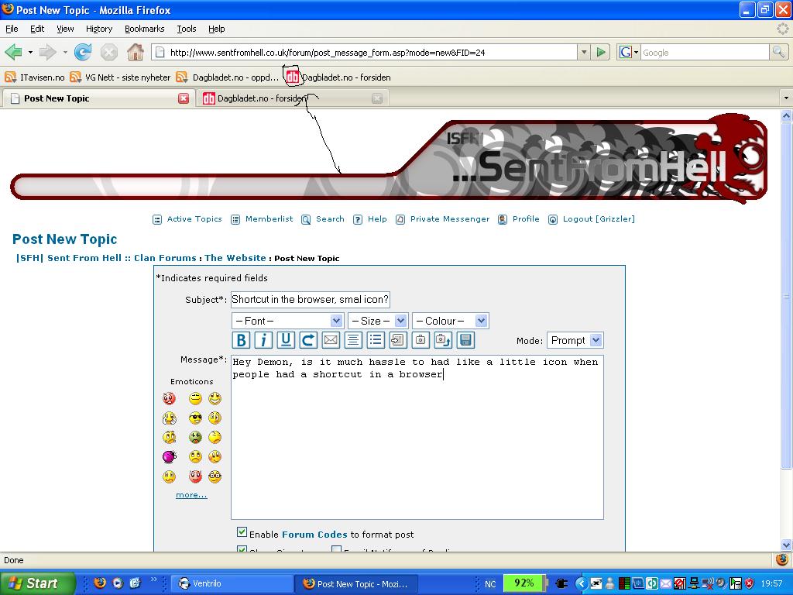This screenshot has width=793, height=595.
Task: Go to Firefox home page
Action: pos(135,53)
